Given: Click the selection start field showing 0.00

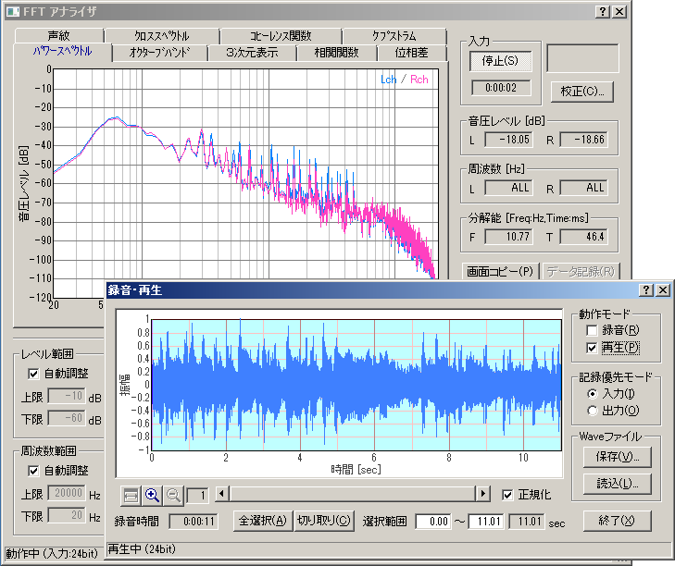Looking at the screenshot, I should coord(433,522).
